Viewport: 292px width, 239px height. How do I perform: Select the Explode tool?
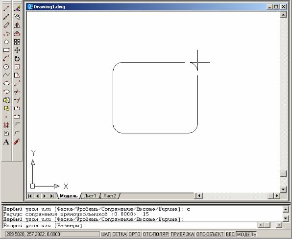[17, 142]
